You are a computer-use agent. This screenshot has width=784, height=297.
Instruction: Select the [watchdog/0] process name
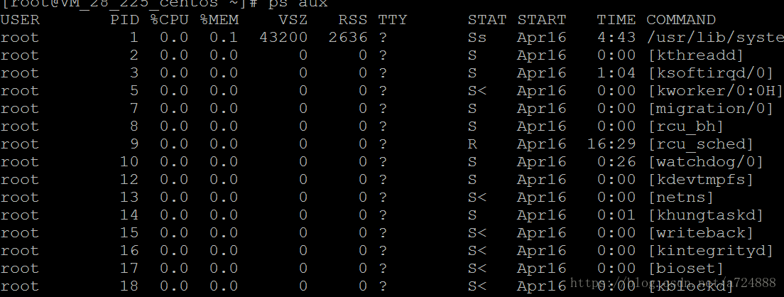706,162
